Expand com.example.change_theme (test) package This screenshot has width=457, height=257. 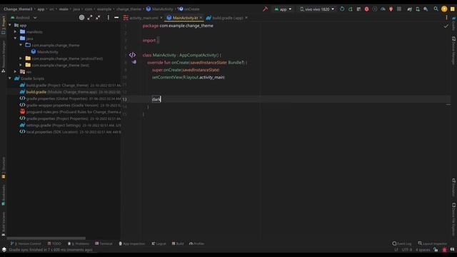pos(21,65)
